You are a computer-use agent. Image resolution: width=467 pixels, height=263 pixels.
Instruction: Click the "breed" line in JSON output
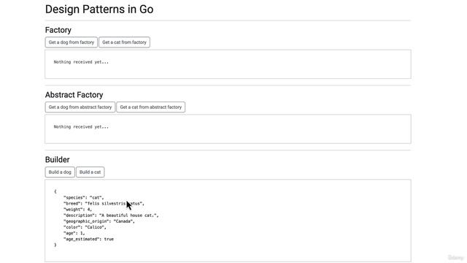(x=104, y=203)
